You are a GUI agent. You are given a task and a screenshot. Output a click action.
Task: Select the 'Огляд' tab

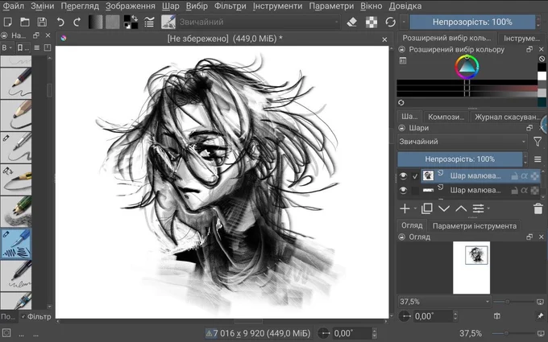tap(412, 226)
